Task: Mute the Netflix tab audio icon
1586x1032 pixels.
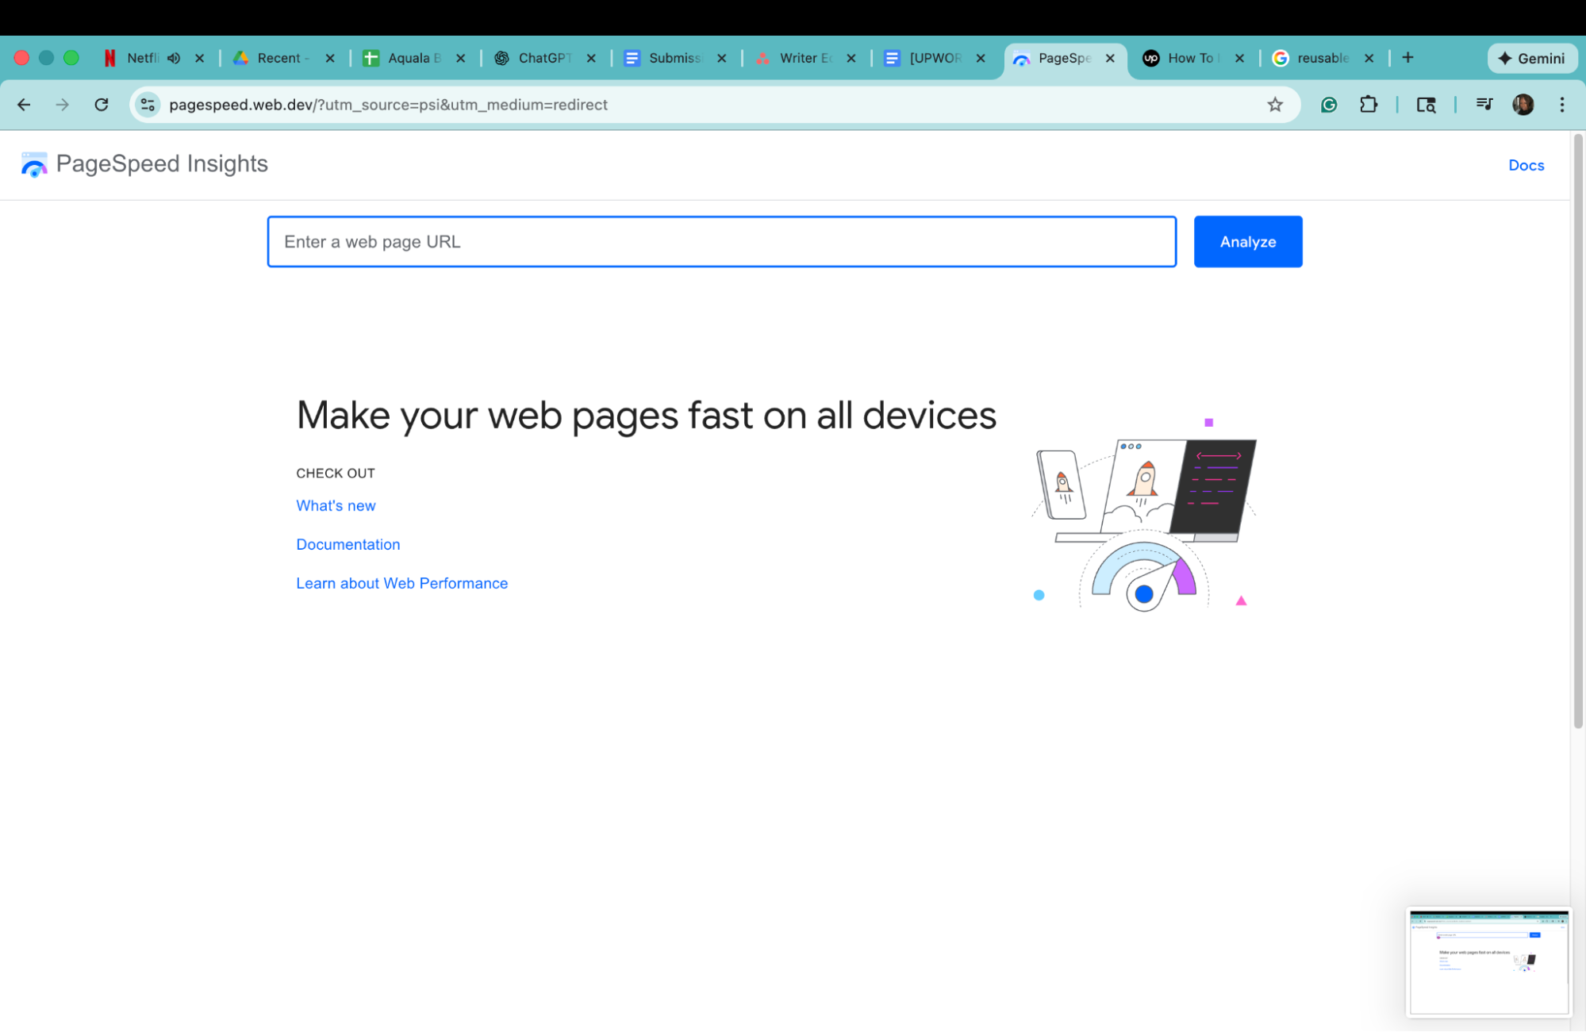Action: [x=174, y=58]
